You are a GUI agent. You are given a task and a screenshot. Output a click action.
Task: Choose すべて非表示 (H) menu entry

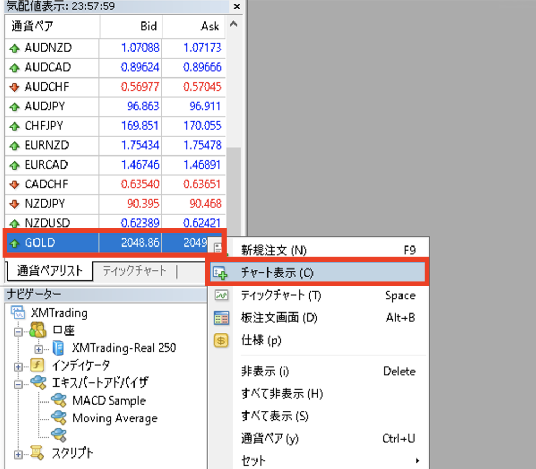click(282, 394)
